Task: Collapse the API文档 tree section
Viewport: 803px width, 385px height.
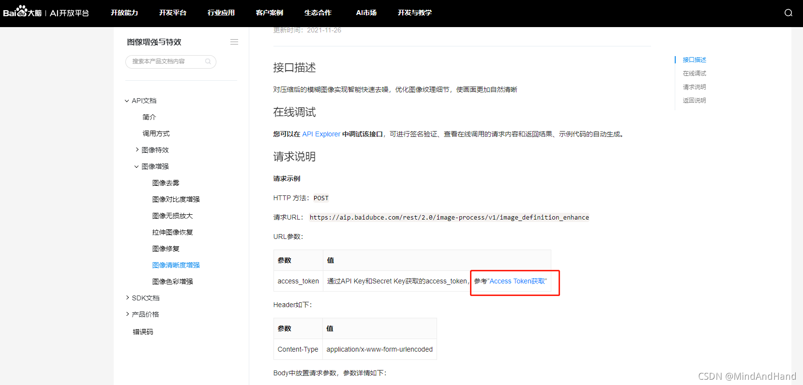Action: 127,101
